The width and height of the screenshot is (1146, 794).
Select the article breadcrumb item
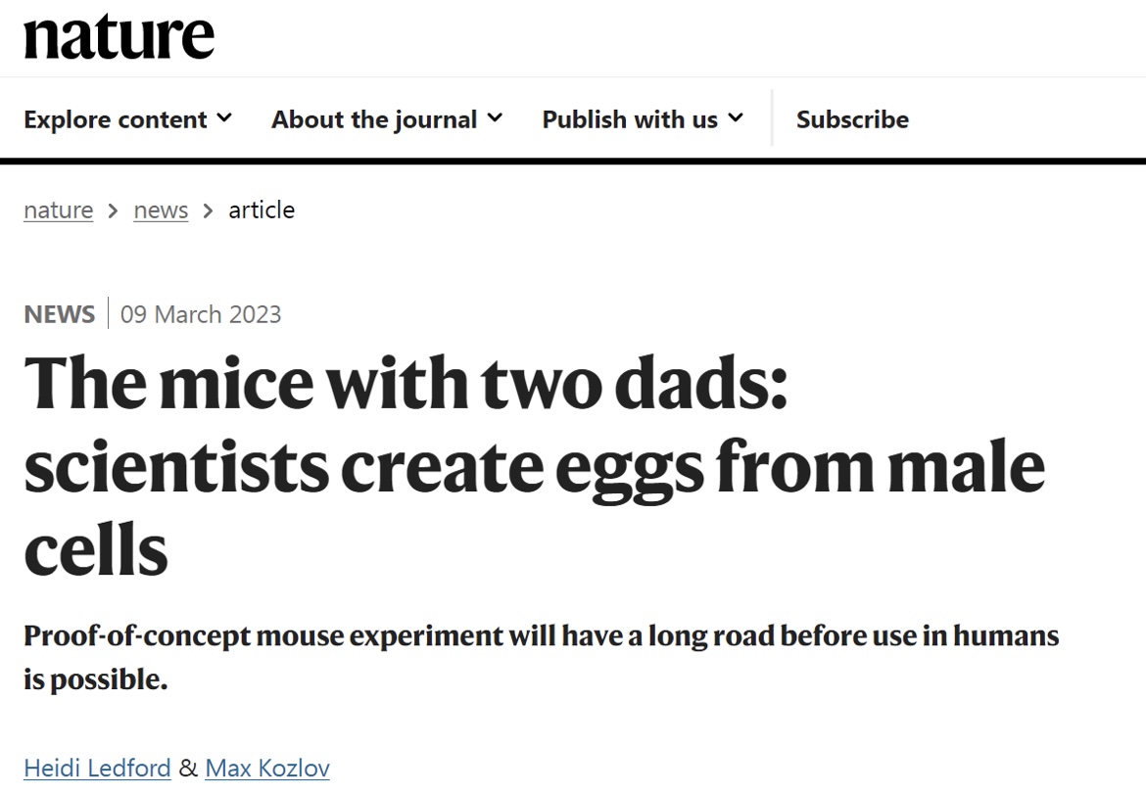(262, 210)
